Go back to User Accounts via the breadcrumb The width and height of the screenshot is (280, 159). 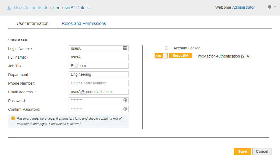coord(28,8)
